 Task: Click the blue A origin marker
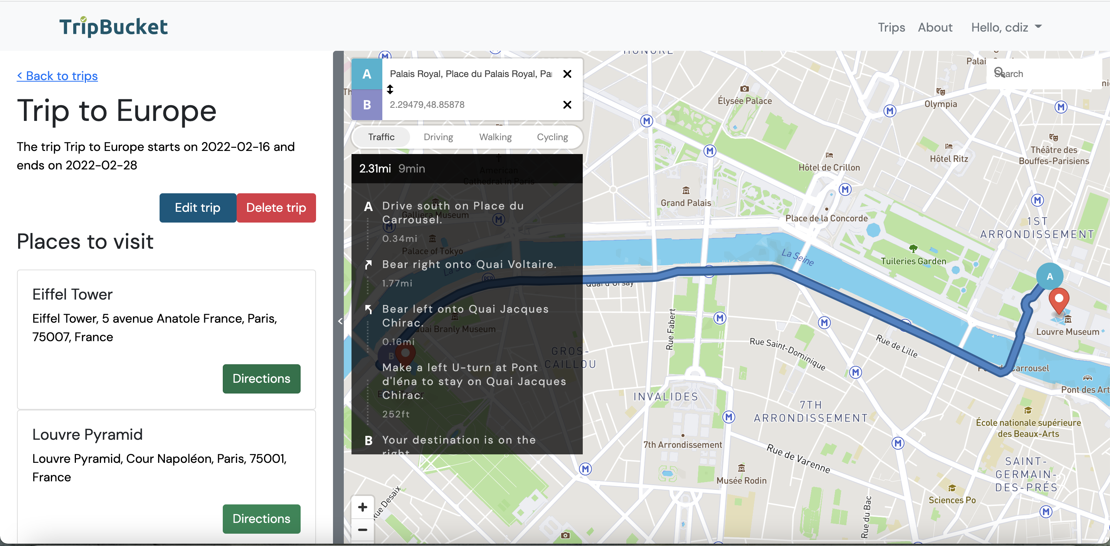1049,276
